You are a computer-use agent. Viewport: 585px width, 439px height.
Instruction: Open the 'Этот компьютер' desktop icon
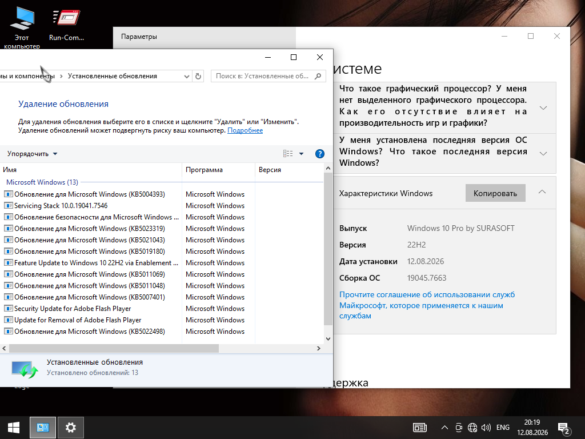pos(22,28)
